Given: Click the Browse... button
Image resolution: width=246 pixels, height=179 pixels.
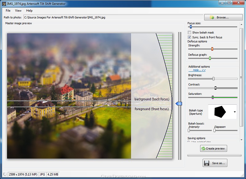Looking at the screenshot, I should [x=224, y=17].
